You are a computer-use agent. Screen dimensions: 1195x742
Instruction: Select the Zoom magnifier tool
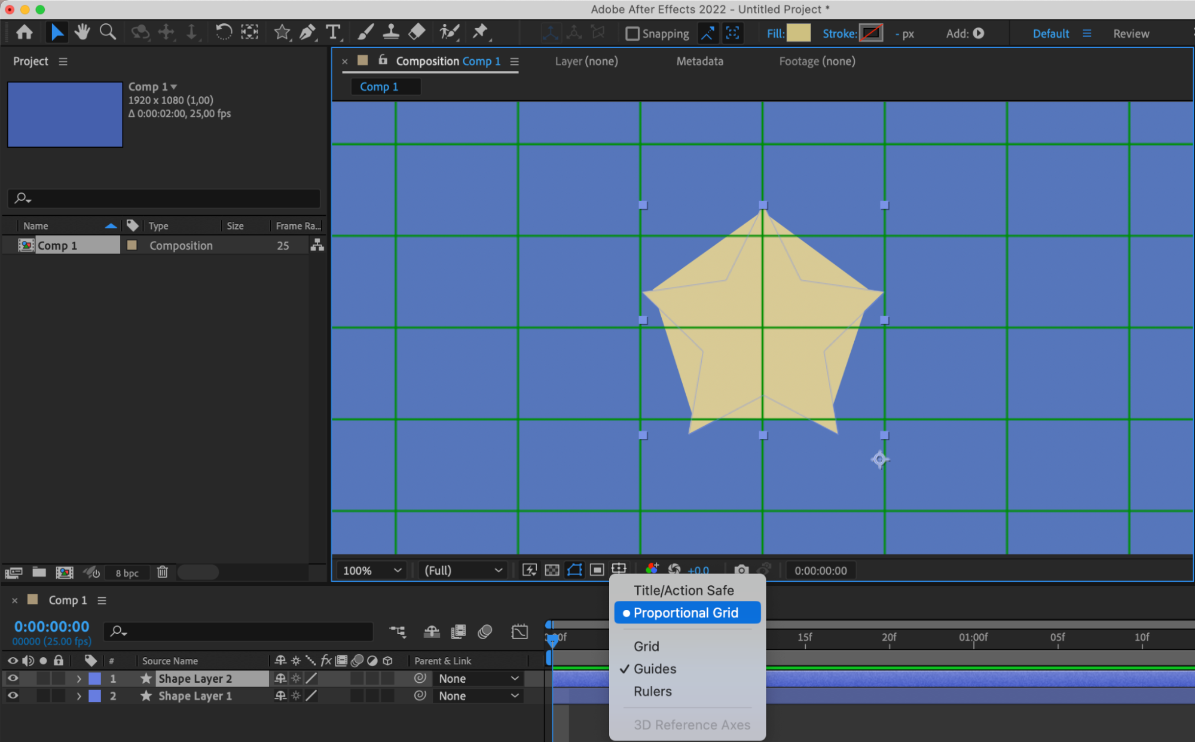click(108, 32)
